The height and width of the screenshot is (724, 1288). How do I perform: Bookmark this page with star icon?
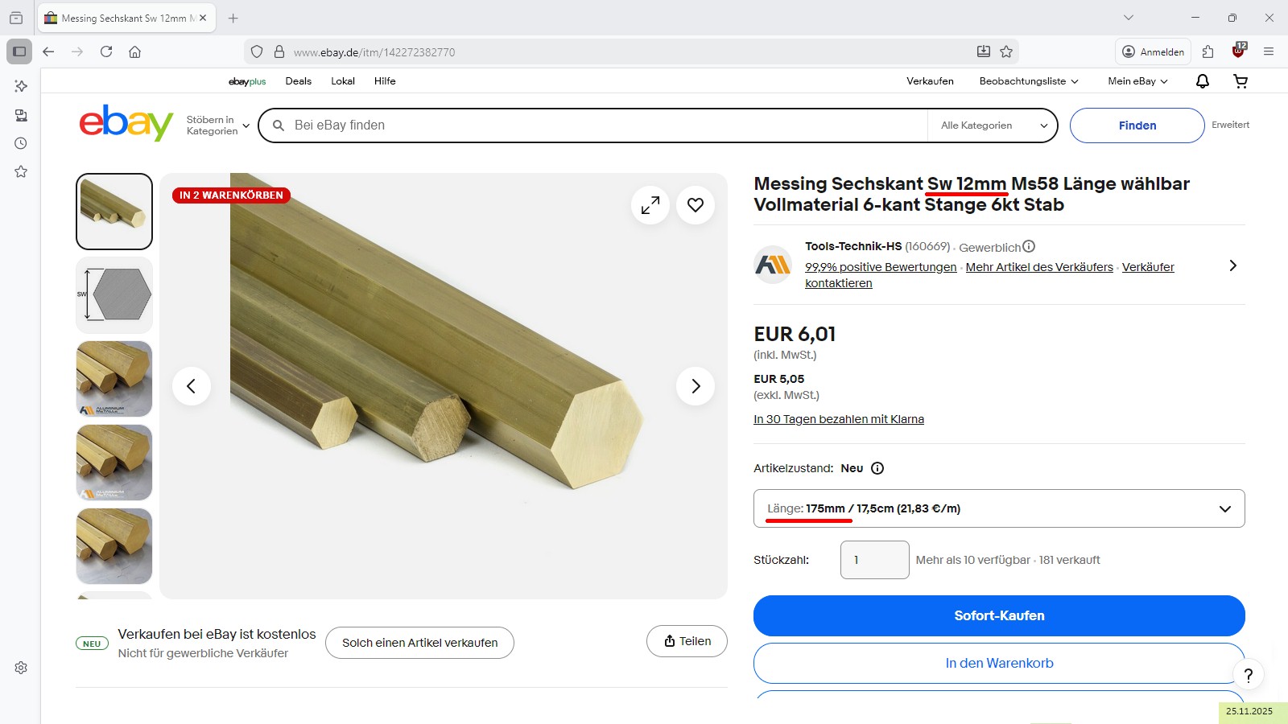(x=1006, y=52)
